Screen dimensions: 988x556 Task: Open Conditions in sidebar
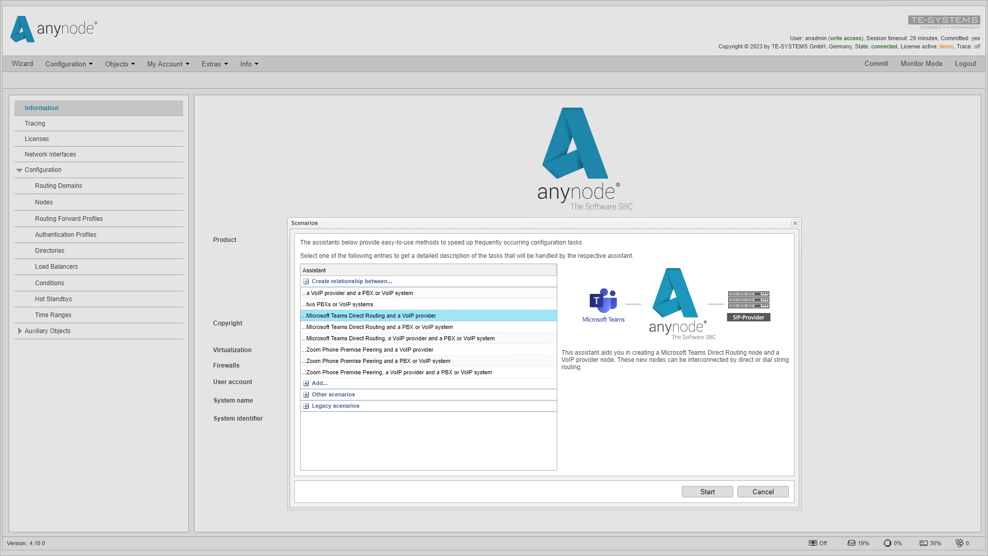[99, 283]
